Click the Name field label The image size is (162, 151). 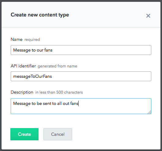point(17,39)
